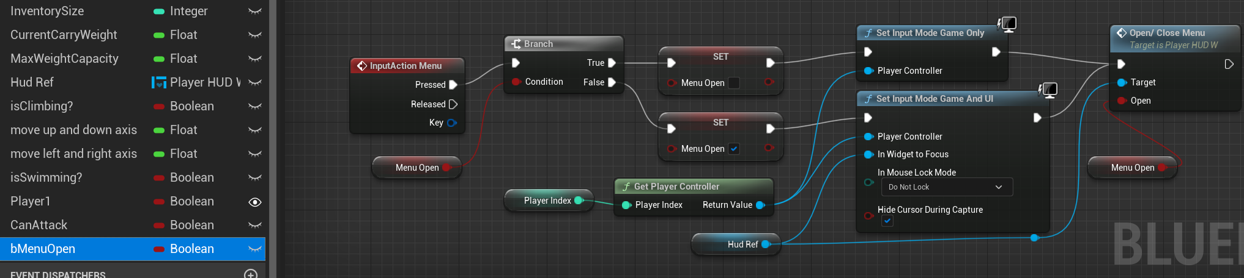Check Menu Open checkbox in upper SET node
The height and width of the screenshot is (278, 1244).
[x=734, y=82]
